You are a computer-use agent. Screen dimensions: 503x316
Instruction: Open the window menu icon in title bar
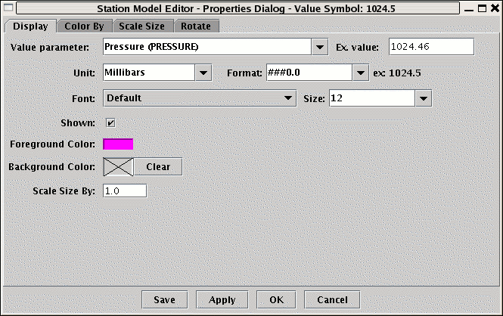click(x=10, y=8)
